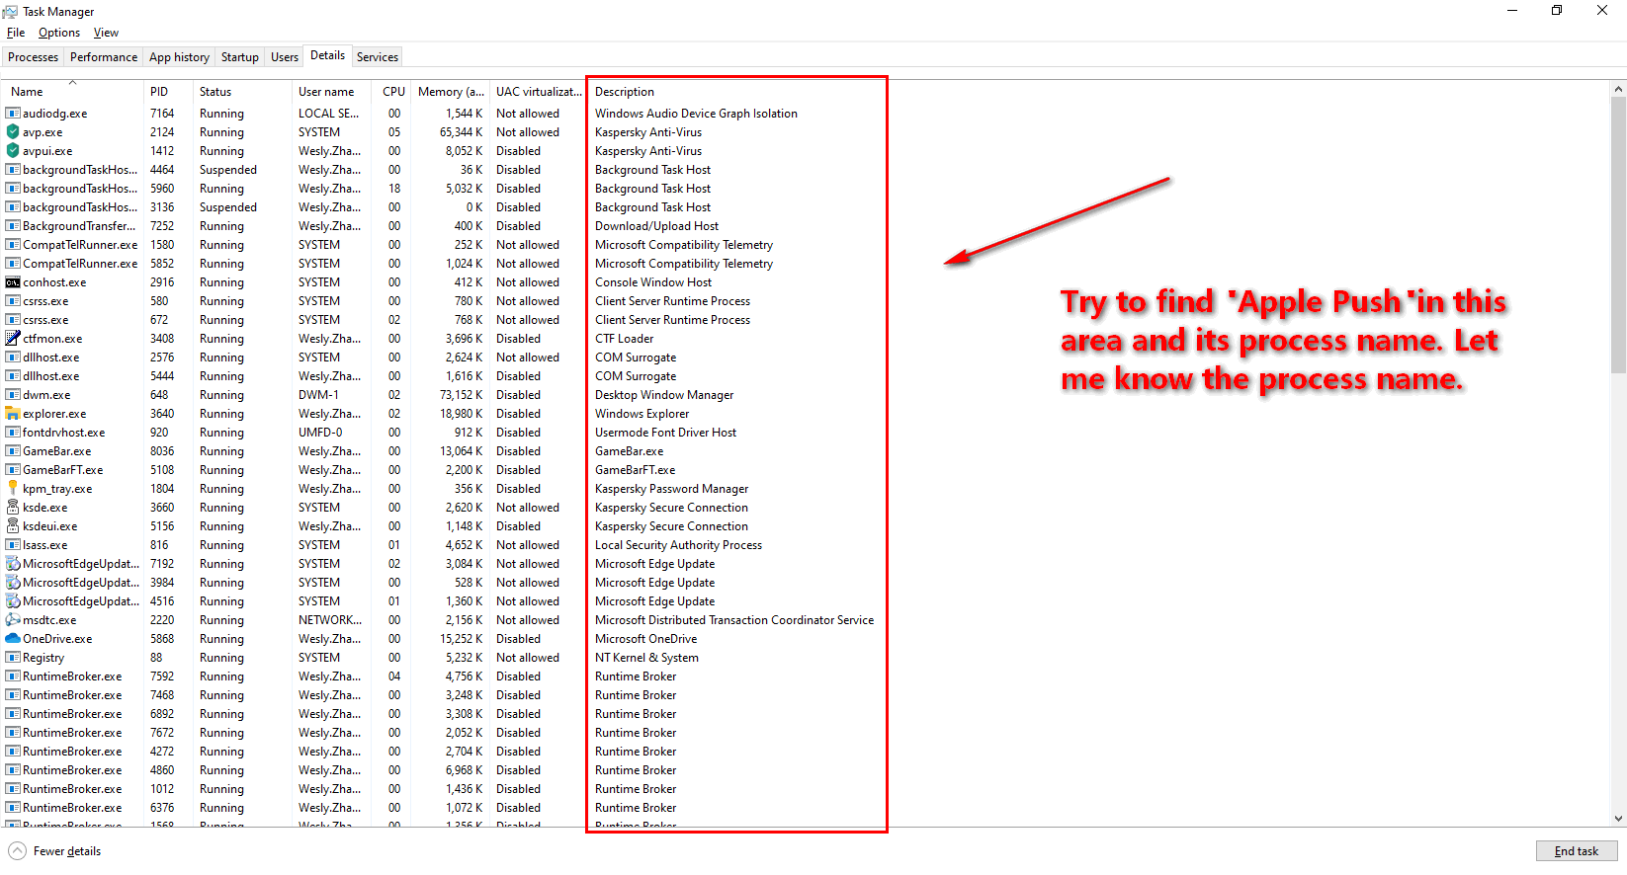Select the Download/Upload Host description
The width and height of the screenshot is (1627, 875).
(656, 226)
